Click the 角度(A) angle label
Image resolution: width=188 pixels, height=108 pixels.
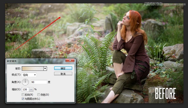(16, 82)
